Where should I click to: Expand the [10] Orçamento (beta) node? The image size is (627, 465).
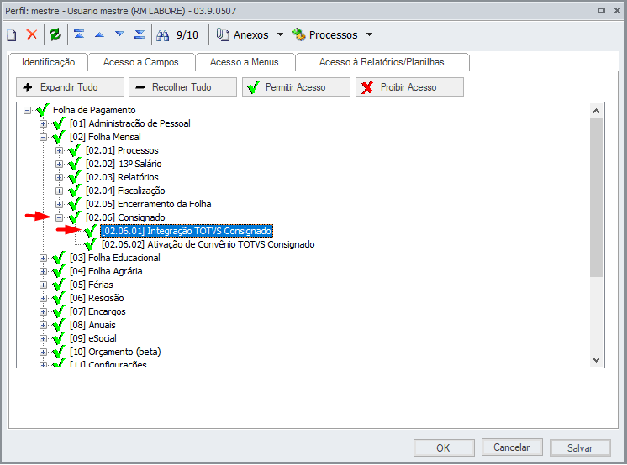pos(43,352)
